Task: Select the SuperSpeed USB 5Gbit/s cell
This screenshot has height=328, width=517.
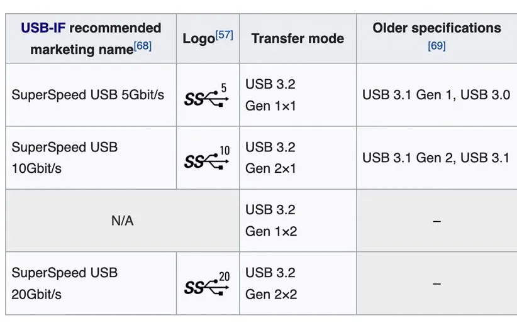Action: tap(87, 95)
